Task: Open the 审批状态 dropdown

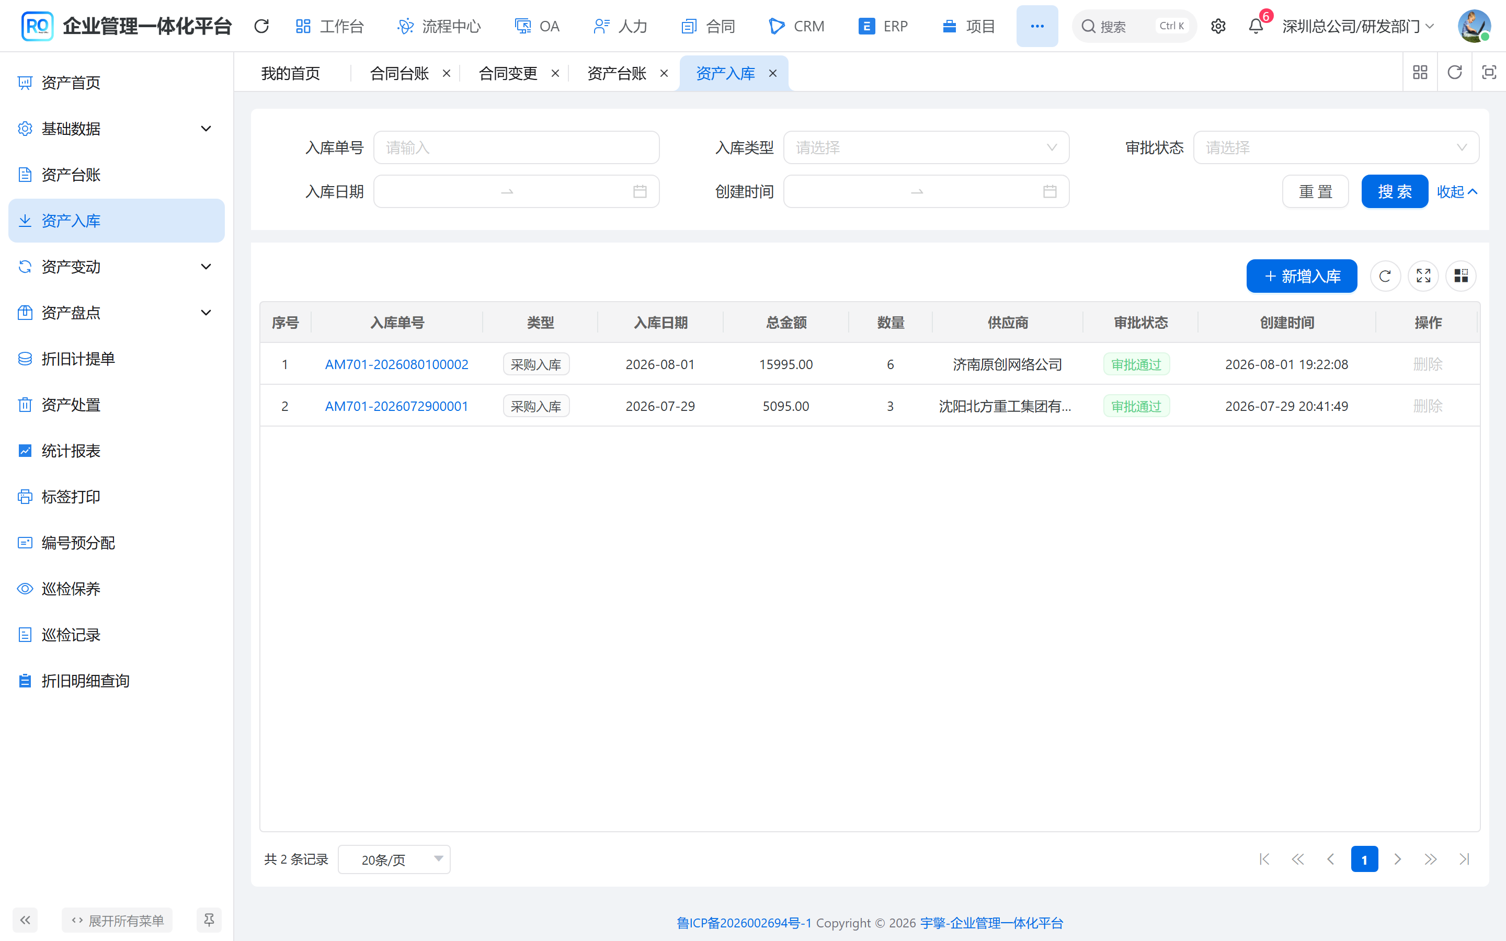Action: [1336, 147]
